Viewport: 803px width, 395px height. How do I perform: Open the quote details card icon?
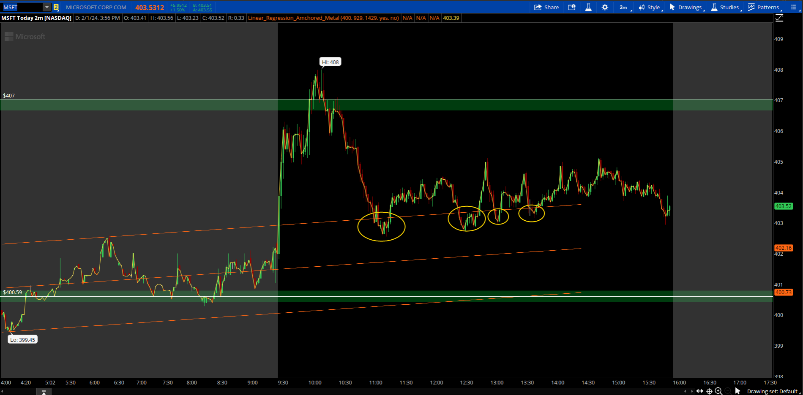coord(571,7)
